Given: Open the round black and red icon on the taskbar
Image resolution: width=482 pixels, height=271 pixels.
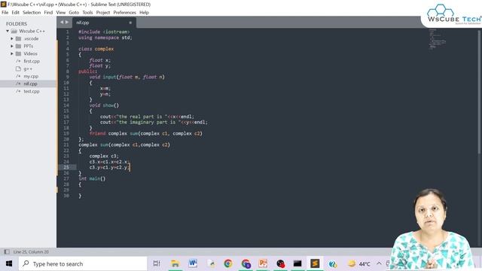Looking at the screenshot, I should [280, 263].
